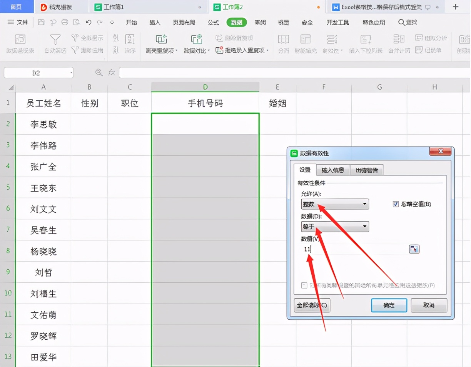471x367 pixels.
Task: Click the undo arrow icon
Action: click(x=89, y=22)
